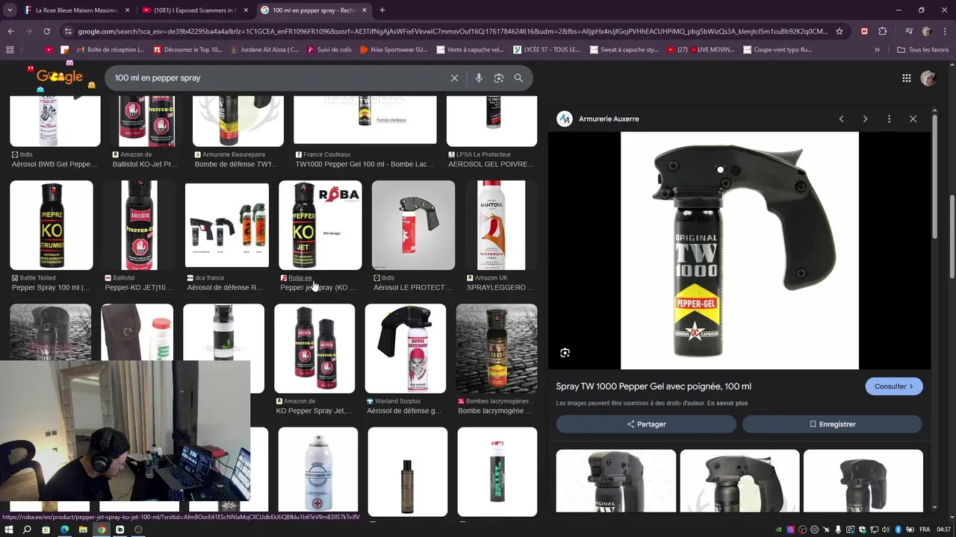Click the Google logo
This screenshot has height=537, width=956.
[x=60, y=77]
